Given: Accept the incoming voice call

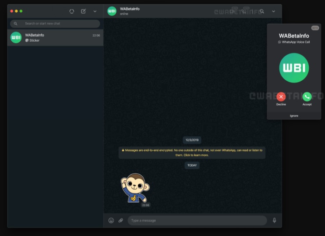Looking at the screenshot, I should coord(307,97).
